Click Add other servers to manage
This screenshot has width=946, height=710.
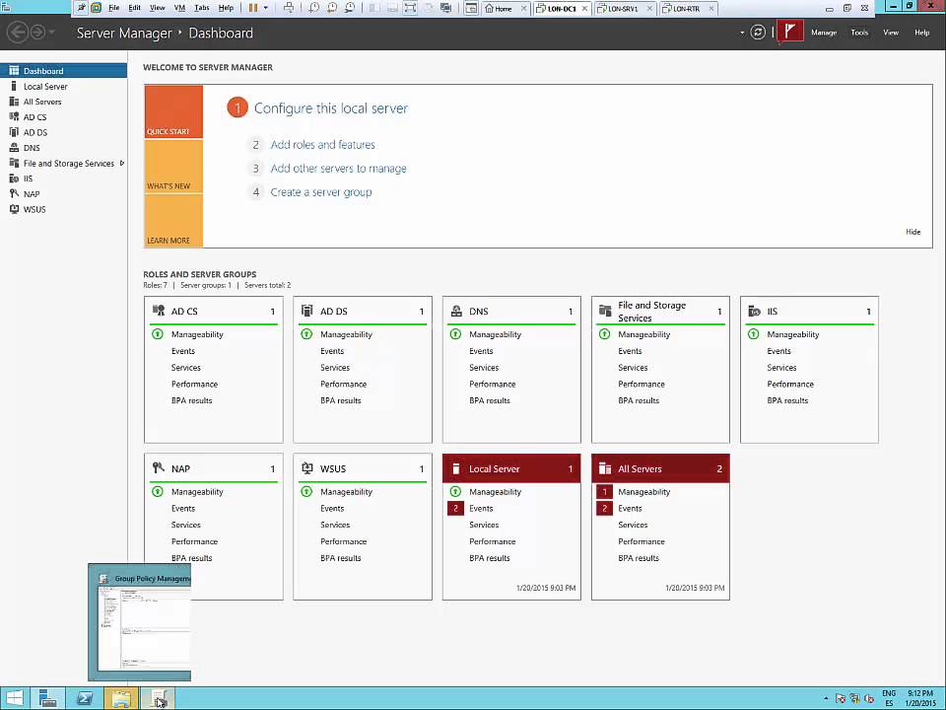[x=338, y=169]
